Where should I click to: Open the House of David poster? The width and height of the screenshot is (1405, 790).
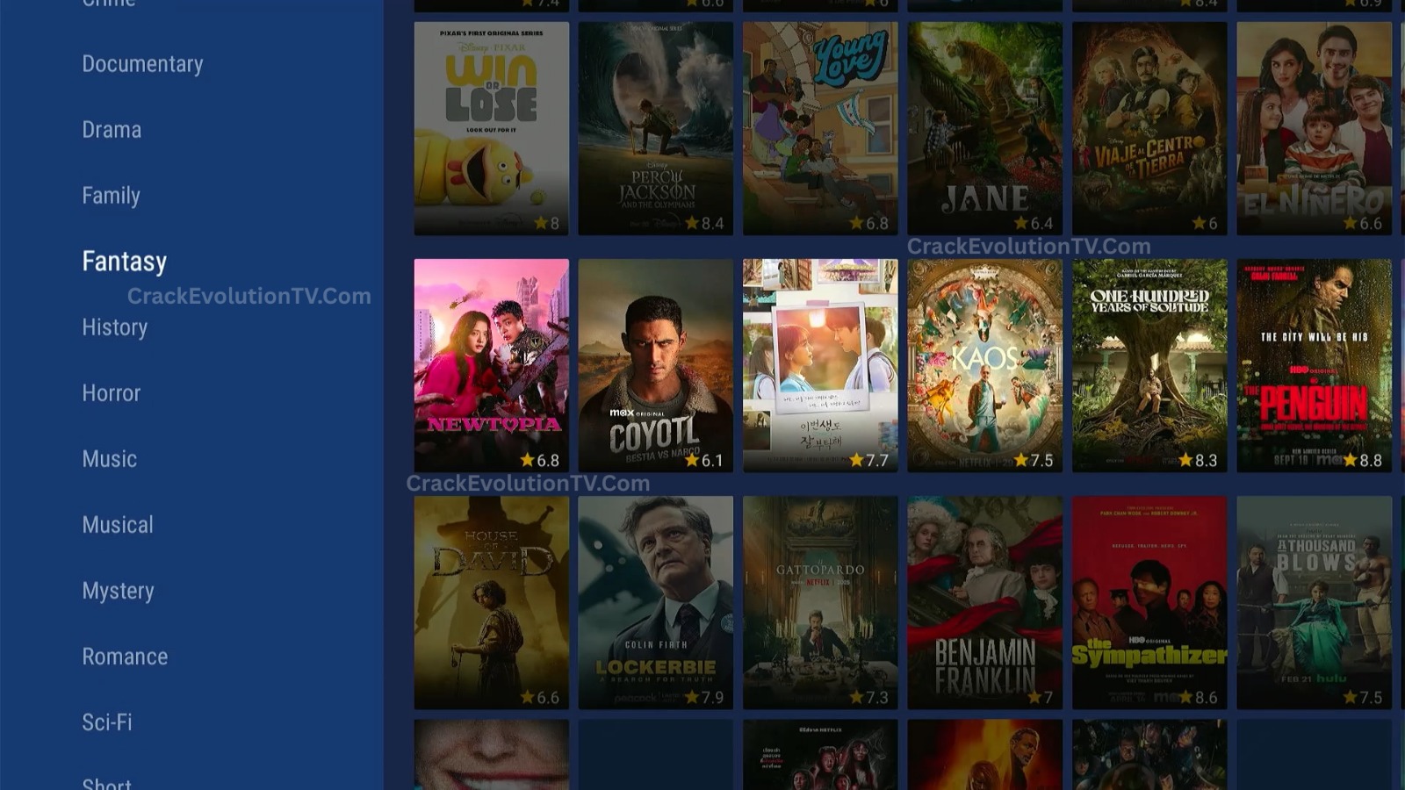[x=491, y=603]
